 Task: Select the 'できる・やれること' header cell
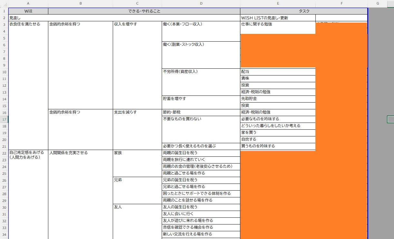144,11
